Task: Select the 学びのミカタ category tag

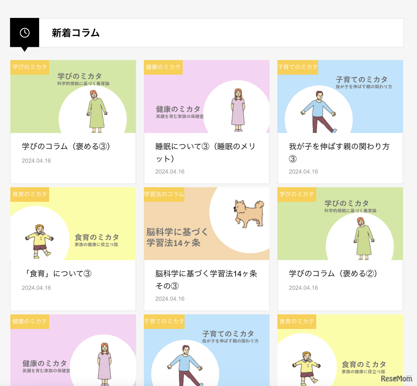Action: 29,67
